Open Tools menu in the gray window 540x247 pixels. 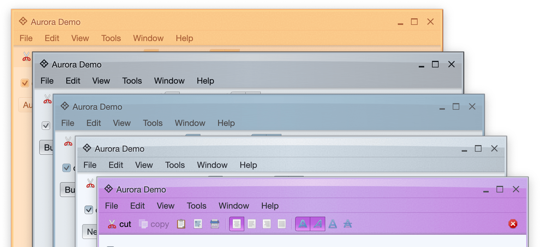132,81
